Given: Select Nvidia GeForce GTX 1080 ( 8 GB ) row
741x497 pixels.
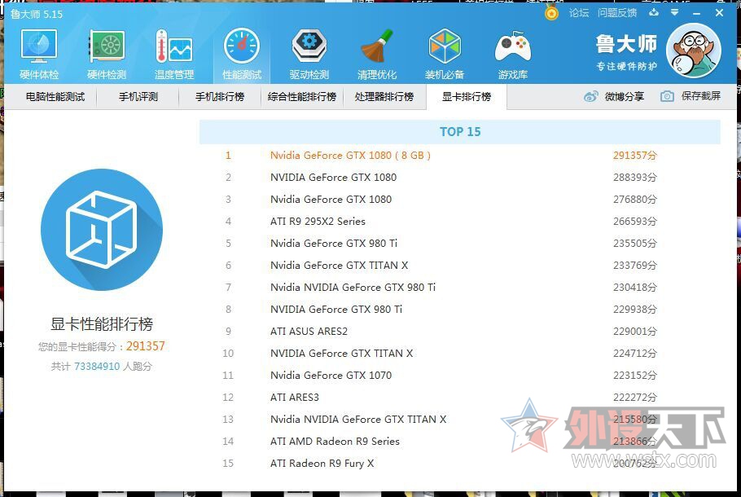Looking at the screenshot, I should [460, 155].
